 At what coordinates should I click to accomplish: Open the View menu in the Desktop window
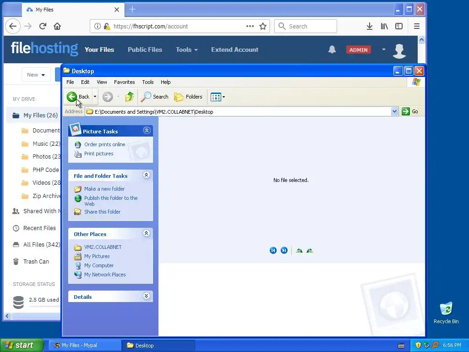pyautogui.click(x=102, y=82)
